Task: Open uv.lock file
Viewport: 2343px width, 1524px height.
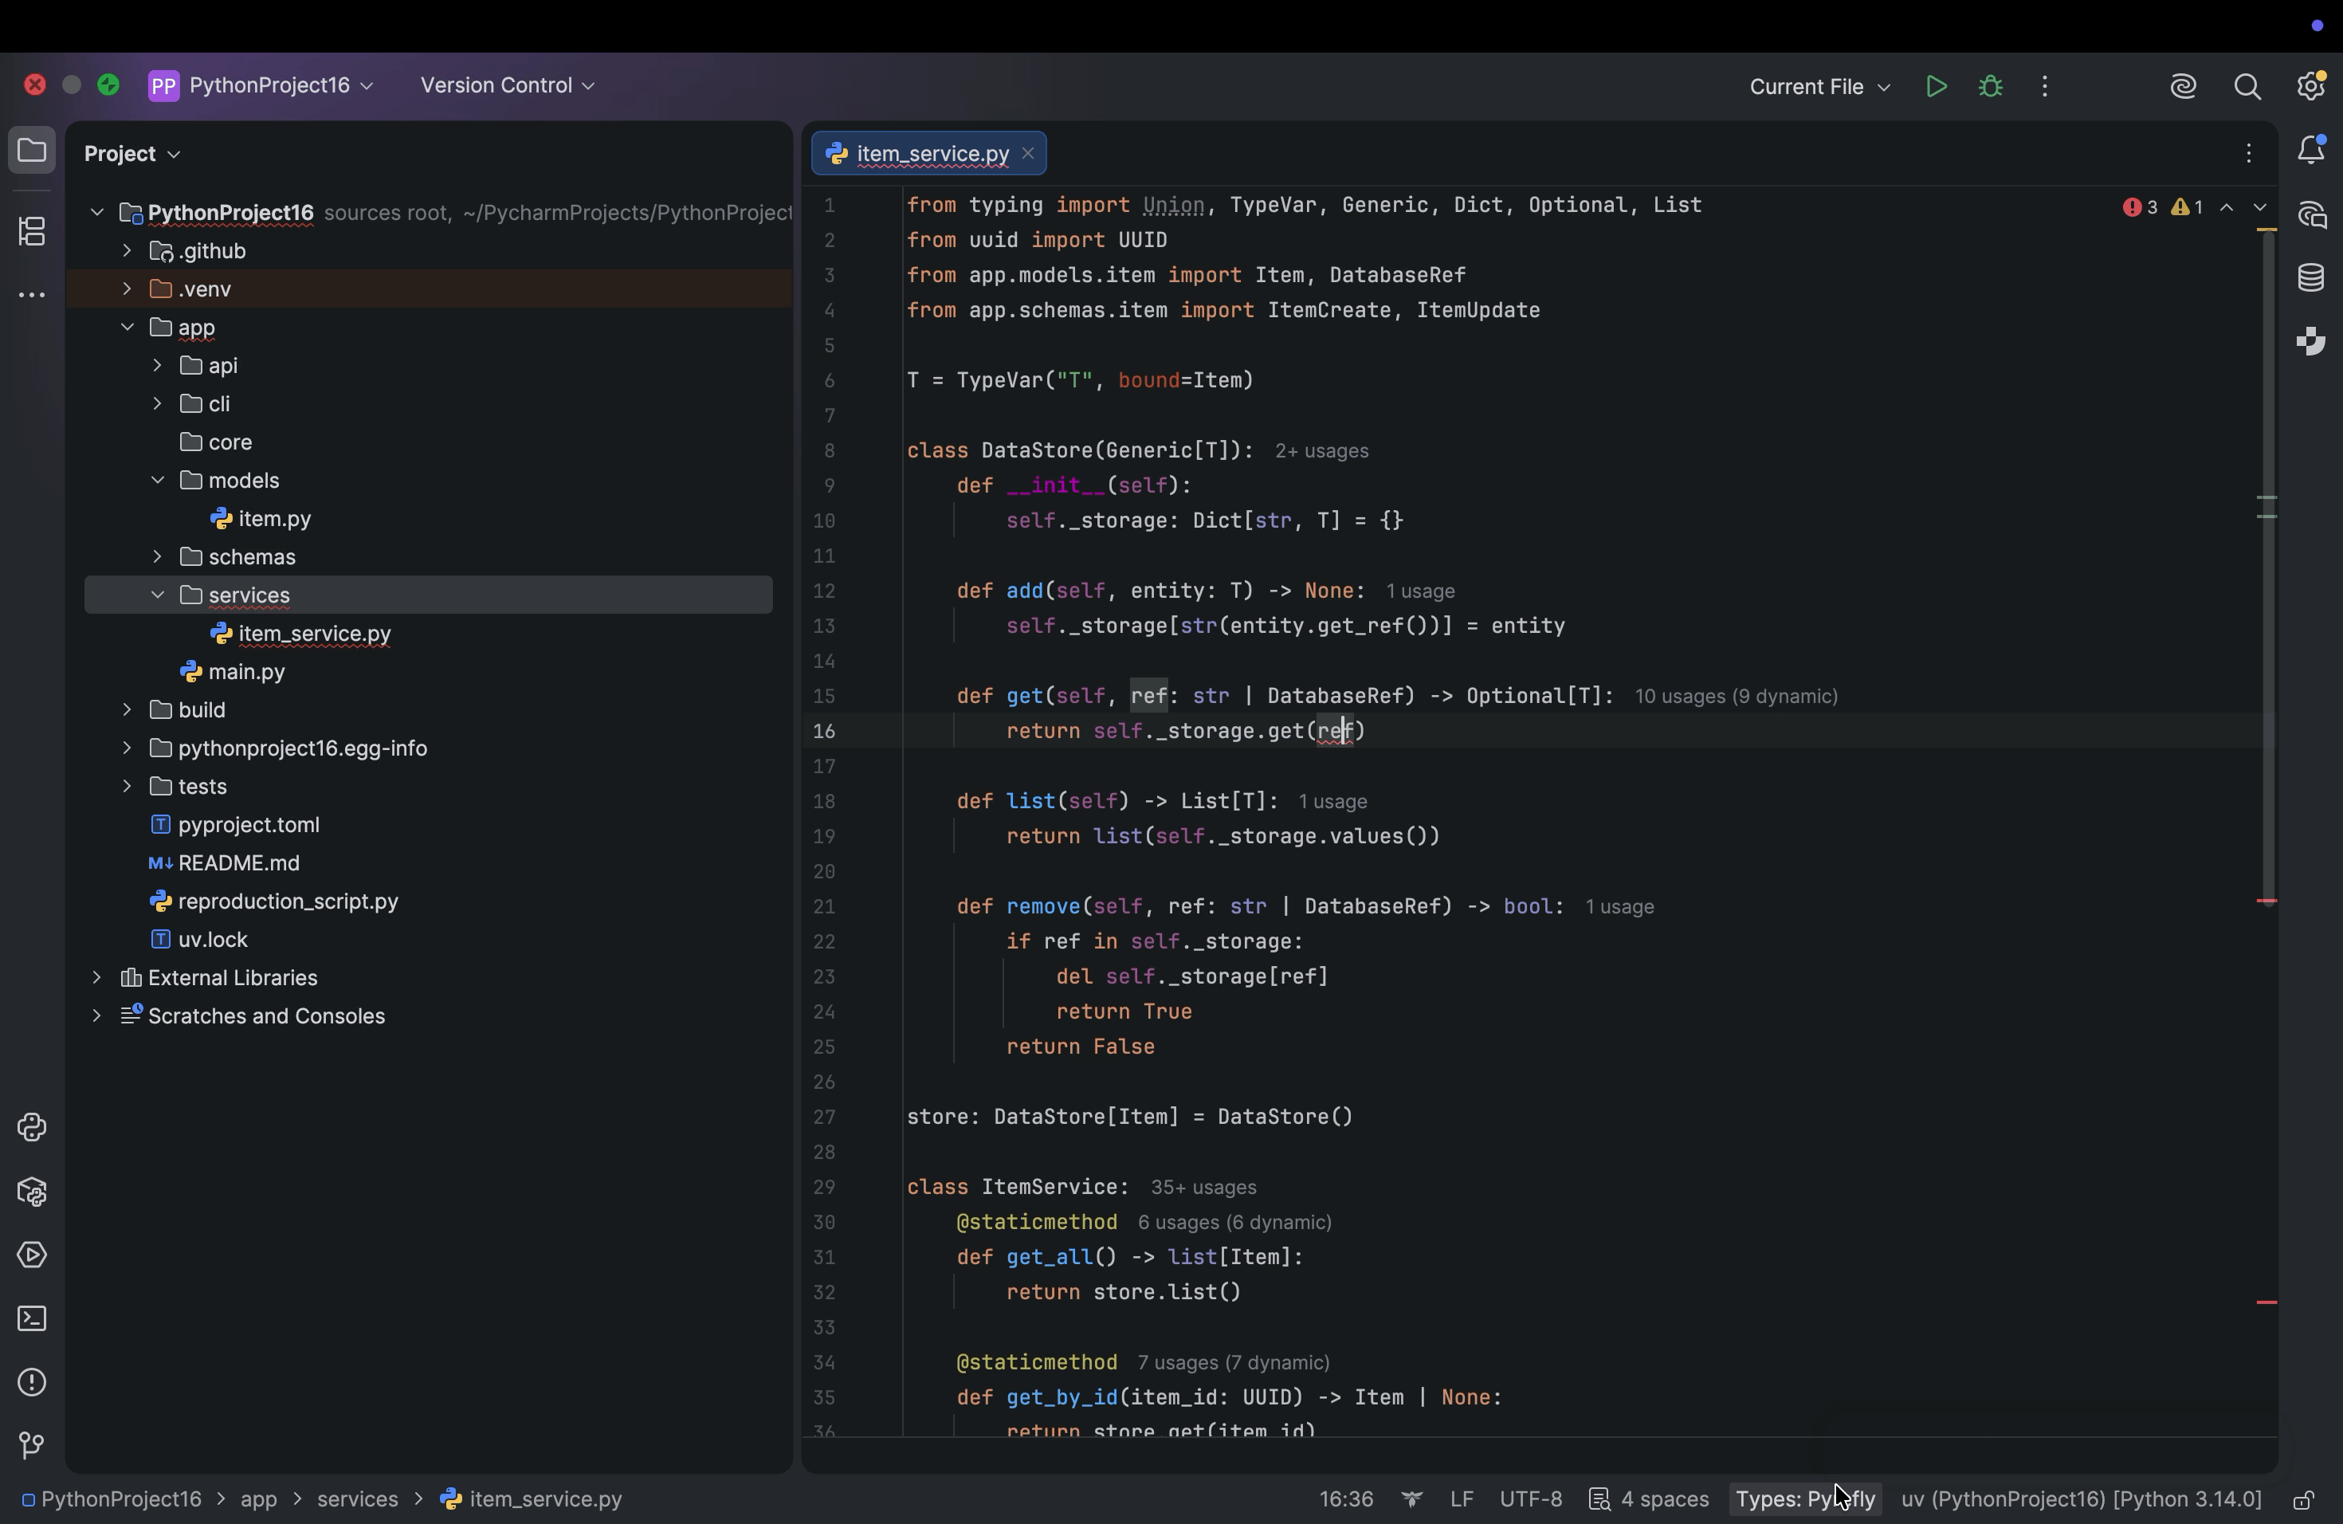Action: (213, 939)
